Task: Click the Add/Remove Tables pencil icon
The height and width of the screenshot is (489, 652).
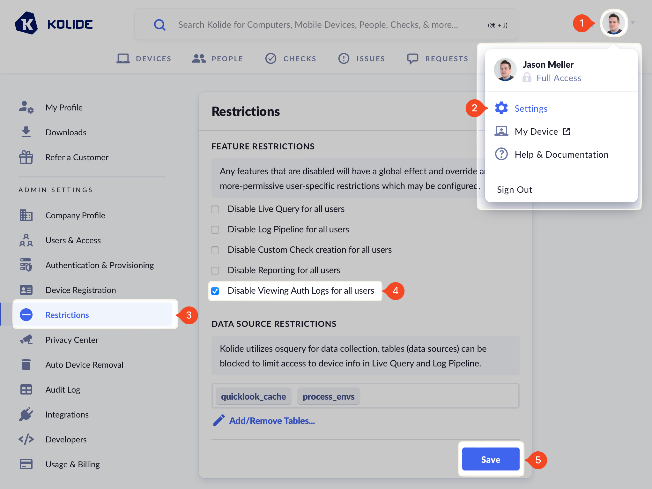Action: coord(219,420)
